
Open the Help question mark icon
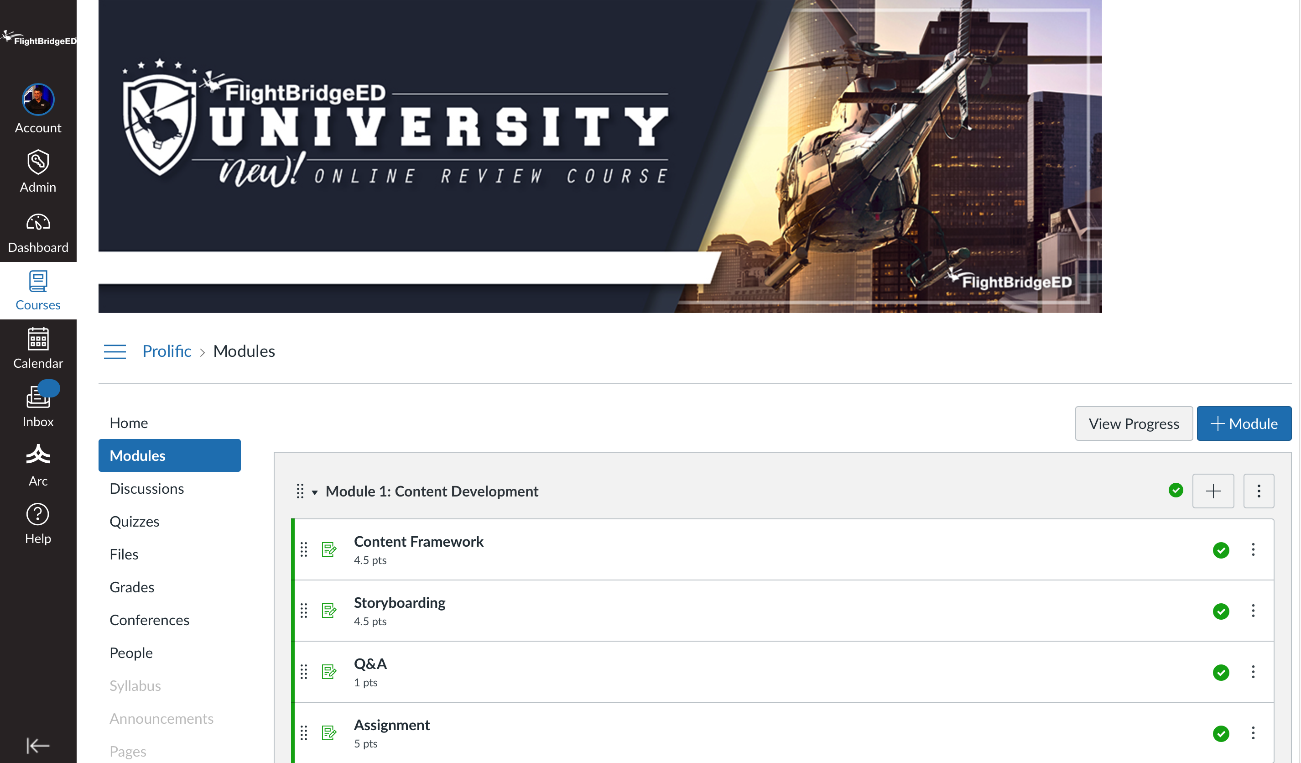coord(38,514)
